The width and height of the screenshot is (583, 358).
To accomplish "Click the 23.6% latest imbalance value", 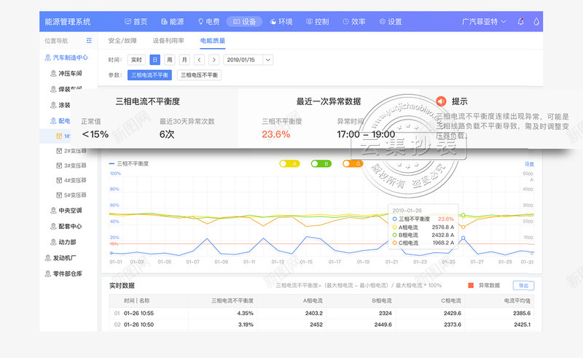I will (275, 134).
